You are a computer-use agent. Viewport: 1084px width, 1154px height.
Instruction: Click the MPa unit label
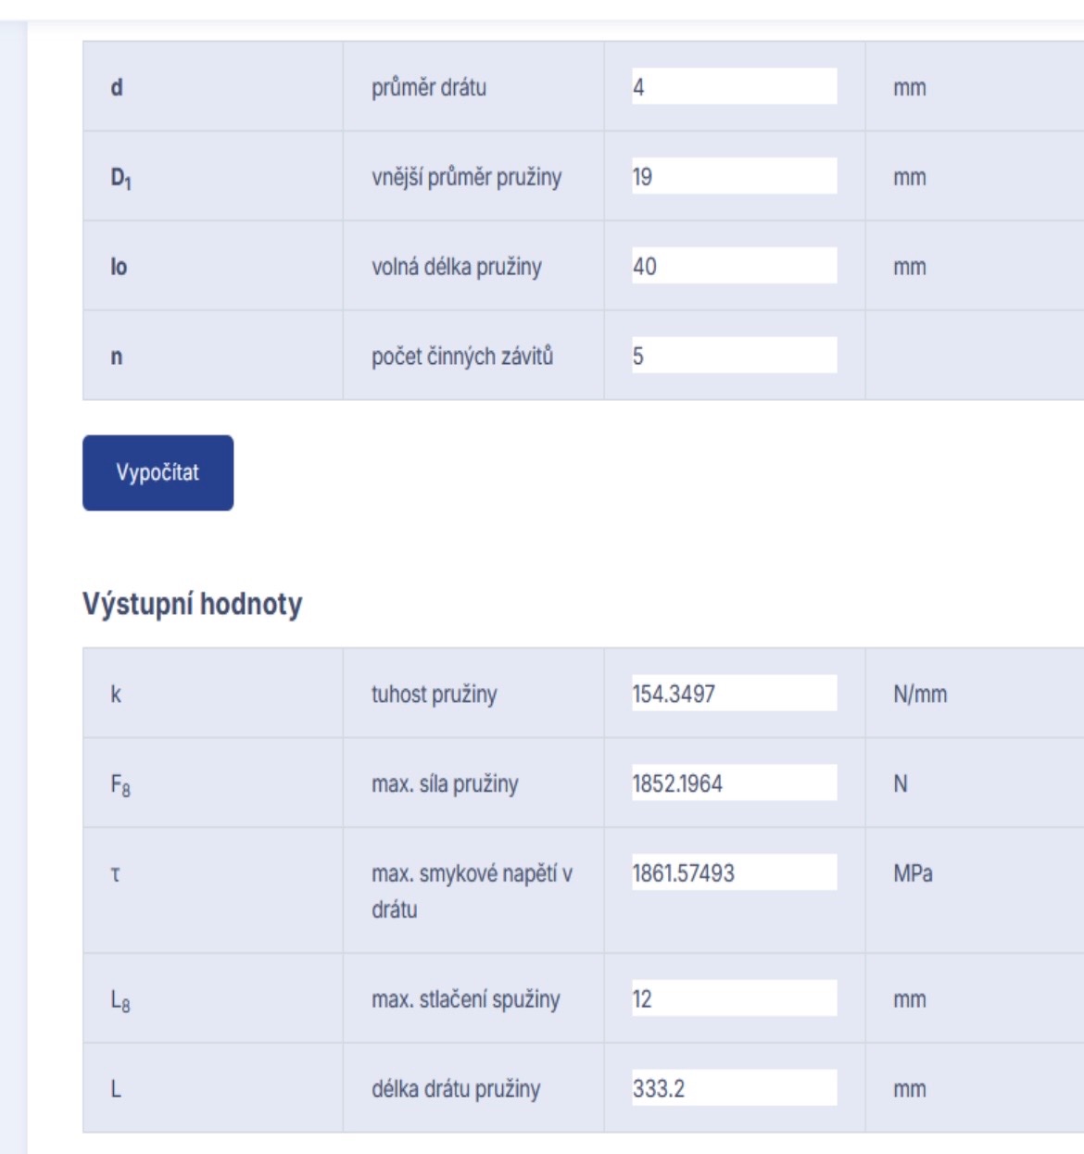(913, 873)
